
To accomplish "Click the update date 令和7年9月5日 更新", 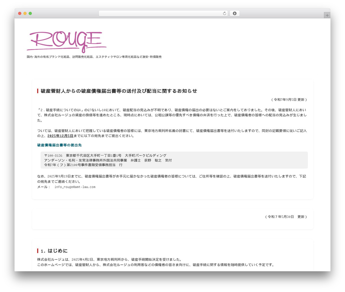I will point(289,100).
